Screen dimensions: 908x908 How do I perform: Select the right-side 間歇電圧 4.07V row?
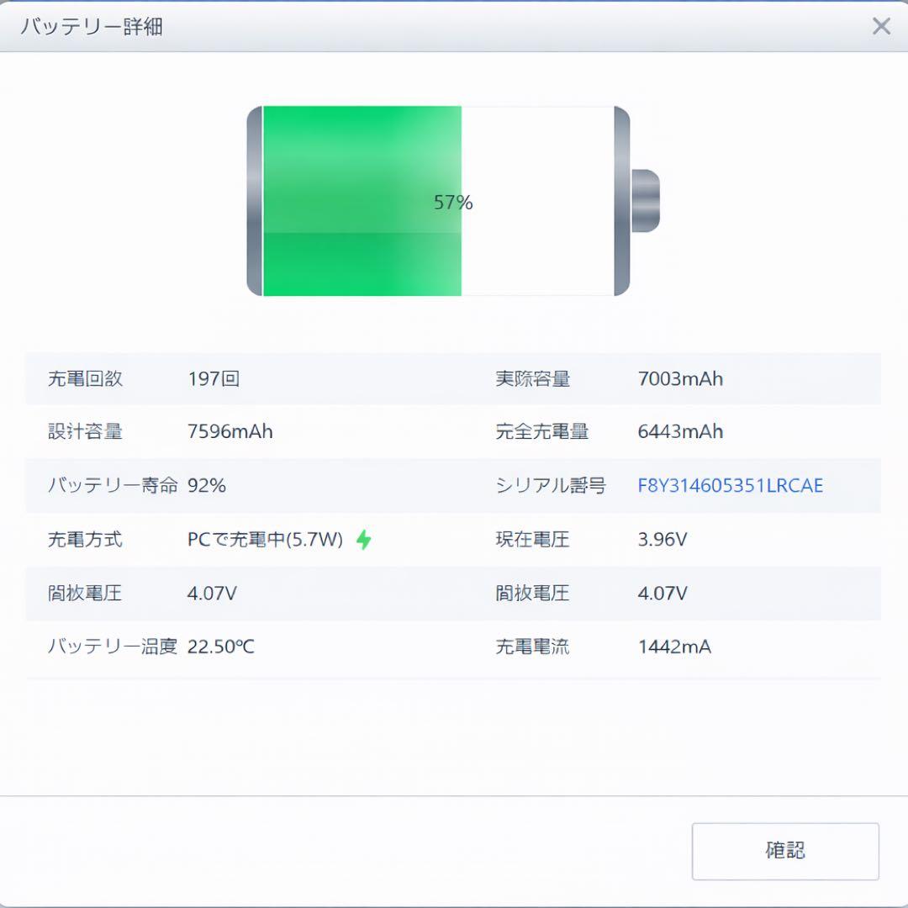(662, 593)
